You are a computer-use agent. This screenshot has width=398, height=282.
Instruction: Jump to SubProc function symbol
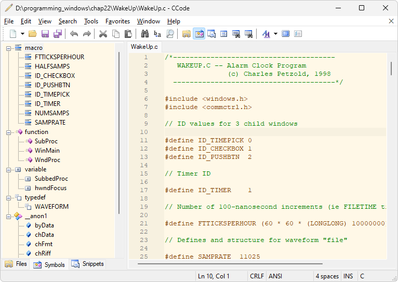coord(46,141)
